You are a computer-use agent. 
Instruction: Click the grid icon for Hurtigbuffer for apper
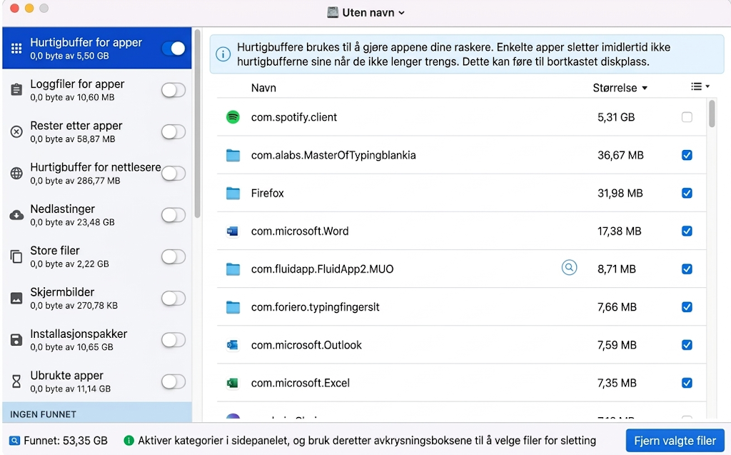pyautogui.click(x=16, y=49)
